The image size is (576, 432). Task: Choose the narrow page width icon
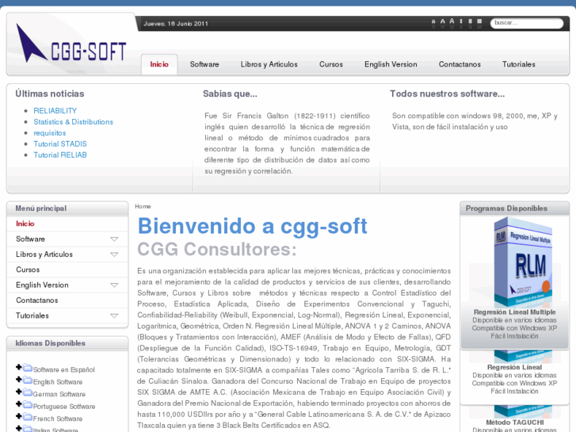[x=461, y=21]
